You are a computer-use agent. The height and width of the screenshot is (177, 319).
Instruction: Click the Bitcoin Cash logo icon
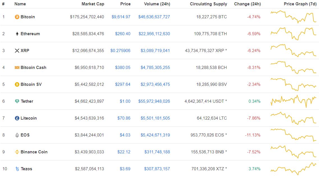pos(17,67)
